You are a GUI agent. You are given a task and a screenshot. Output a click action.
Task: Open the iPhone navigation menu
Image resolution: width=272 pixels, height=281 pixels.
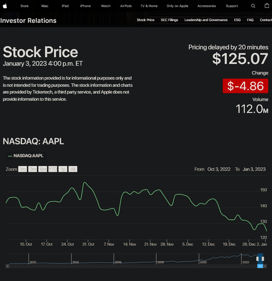click(x=85, y=6)
